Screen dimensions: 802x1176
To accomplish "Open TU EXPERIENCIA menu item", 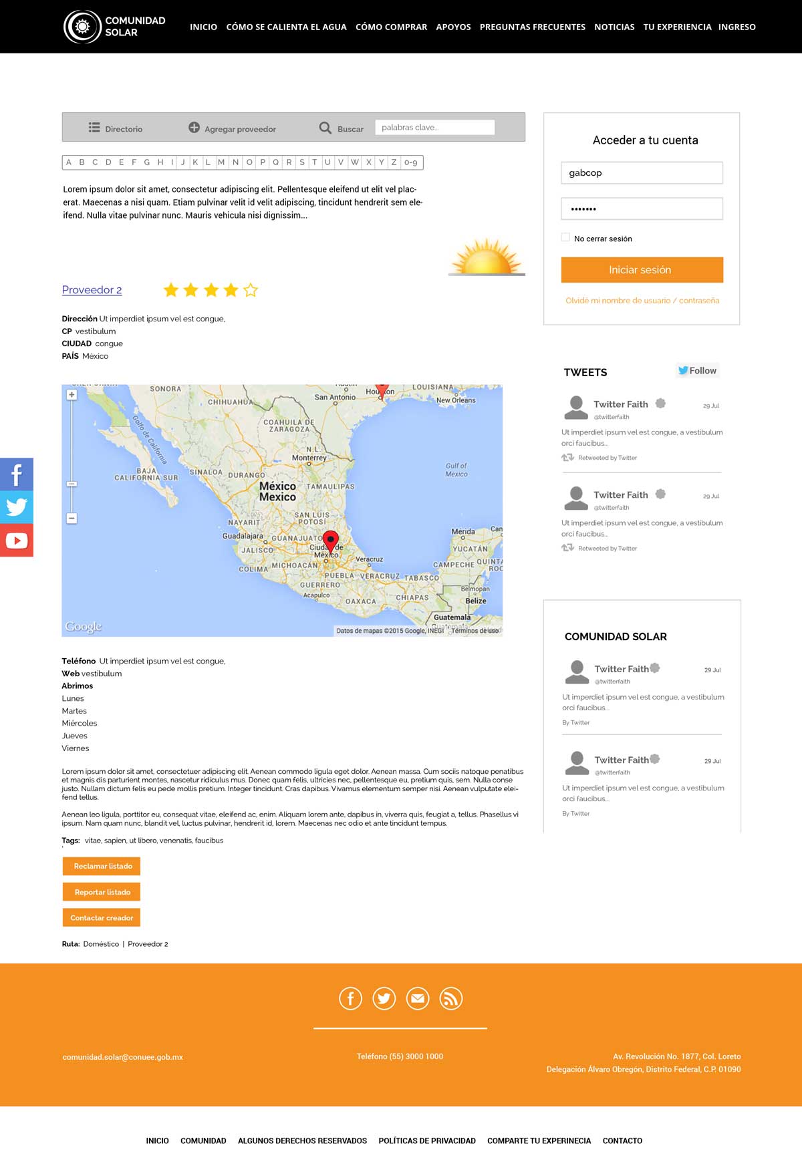I will tap(677, 27).
